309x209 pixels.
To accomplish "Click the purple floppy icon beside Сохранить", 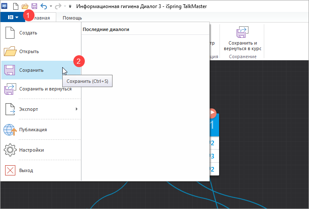I will [x=10, y=70].
